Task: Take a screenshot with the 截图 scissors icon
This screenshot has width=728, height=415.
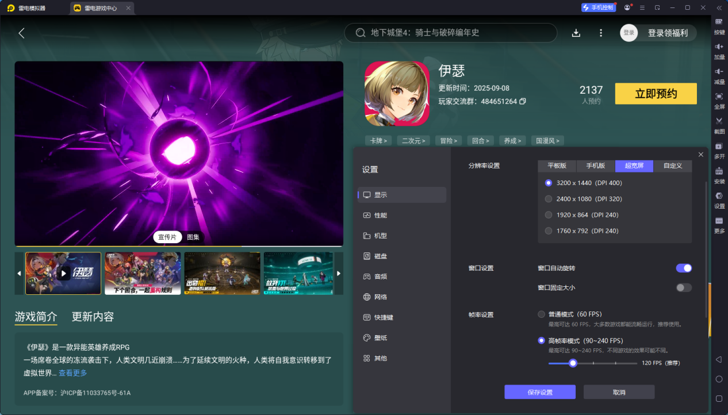Action: click(x=719, y=125)
